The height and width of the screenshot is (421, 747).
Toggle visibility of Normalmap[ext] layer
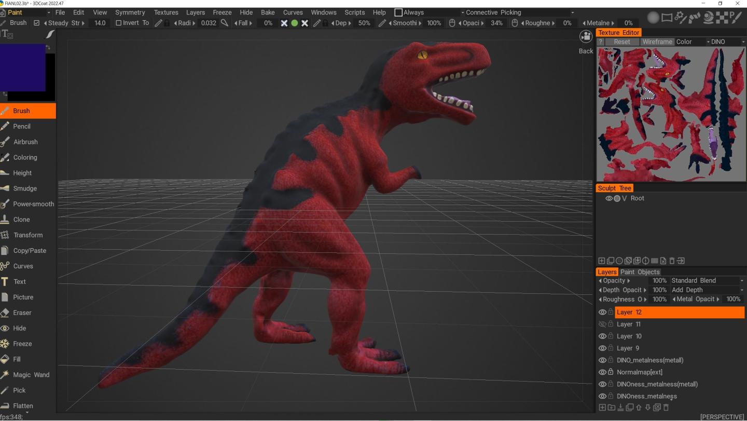(x=602, y=372)
